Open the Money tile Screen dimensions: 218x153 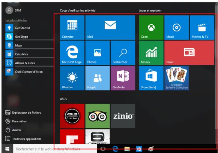pos(151,53)
